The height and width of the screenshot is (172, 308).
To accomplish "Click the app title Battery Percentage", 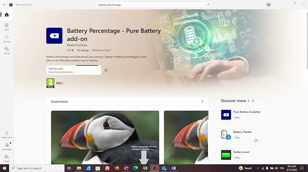I will pos(114,35).
